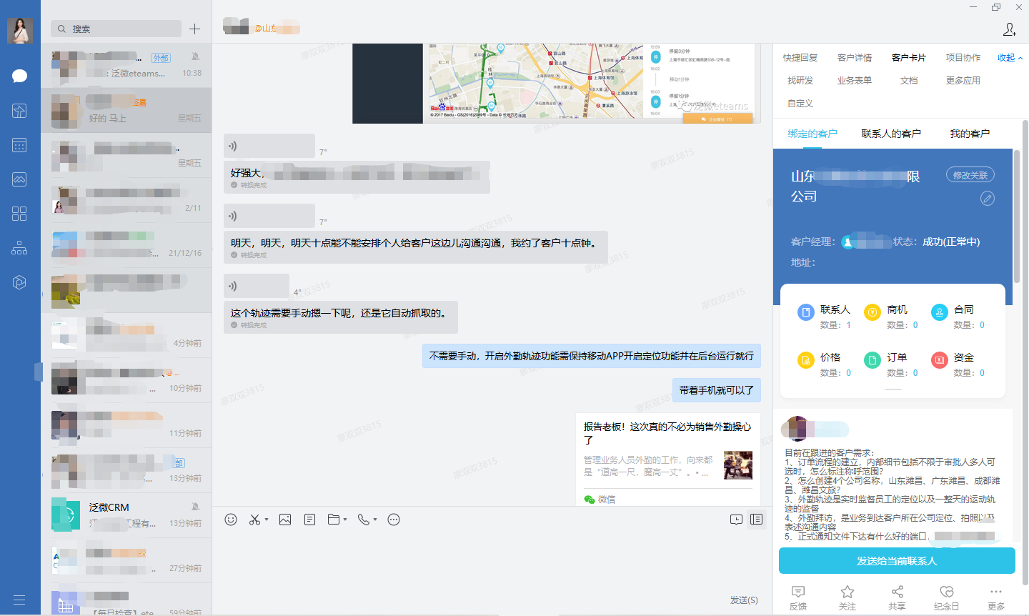Select the org chart icon in left sidebar

[19, 248]
